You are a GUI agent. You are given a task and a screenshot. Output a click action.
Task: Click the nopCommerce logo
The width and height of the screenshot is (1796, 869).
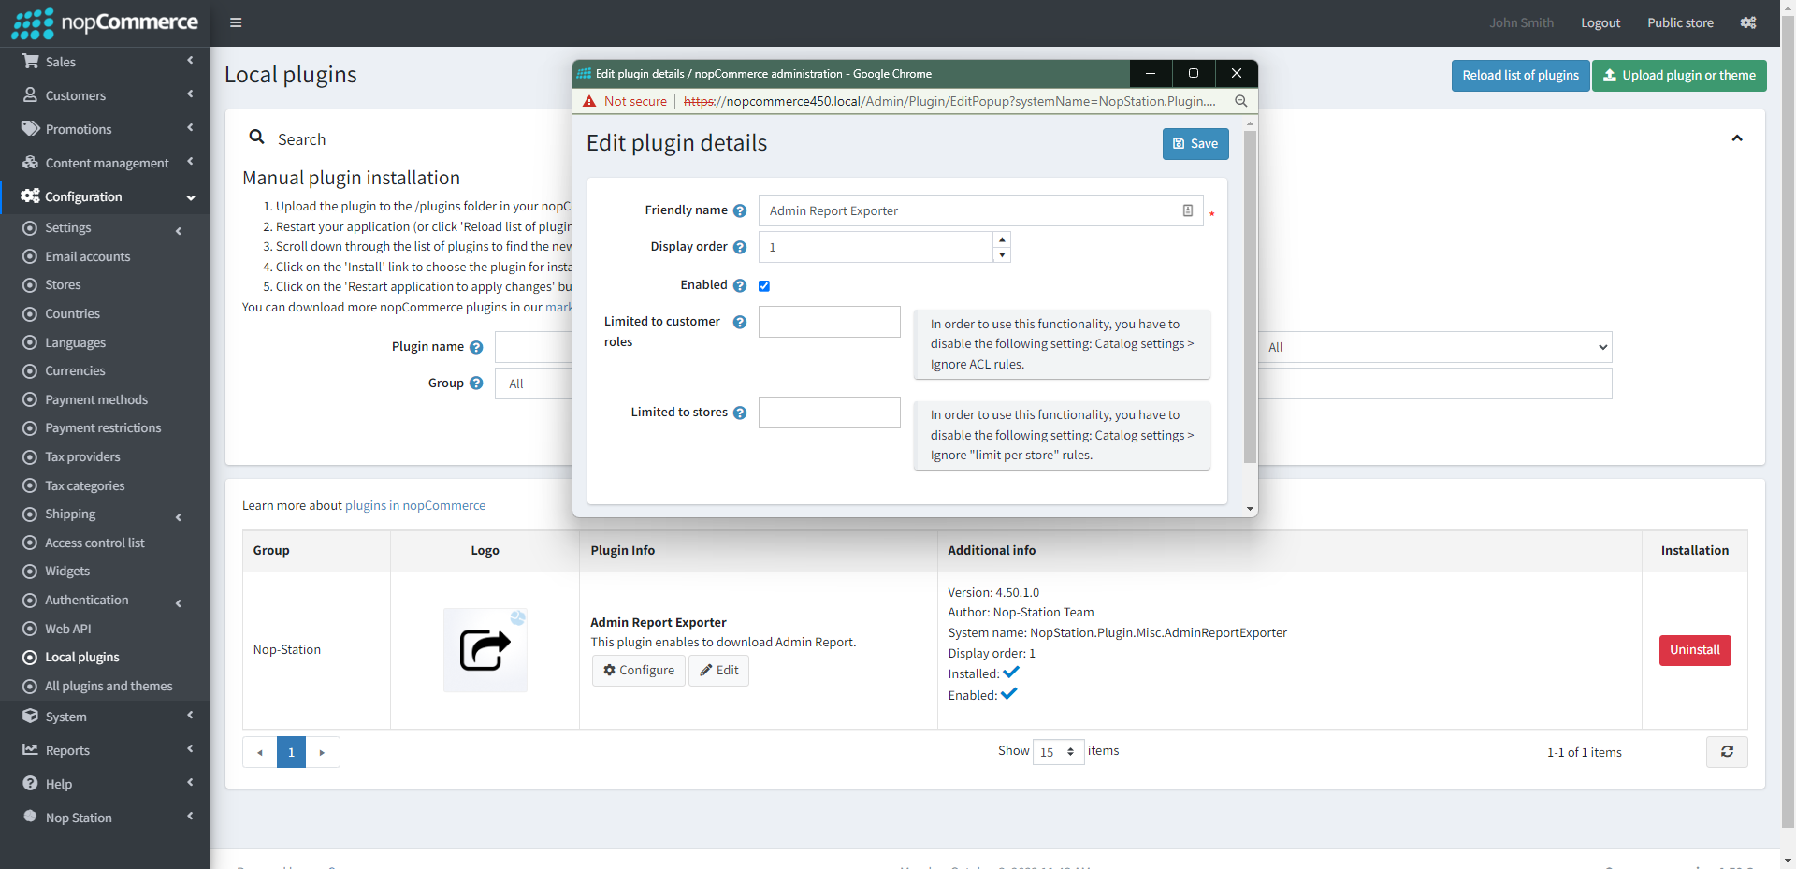click(x=105, y=23)
